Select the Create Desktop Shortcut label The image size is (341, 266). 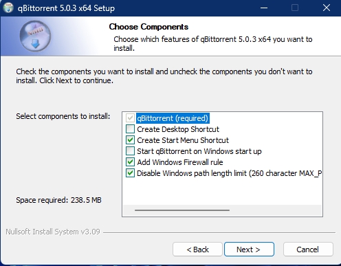pyautogui.click(x=178, y=129)
